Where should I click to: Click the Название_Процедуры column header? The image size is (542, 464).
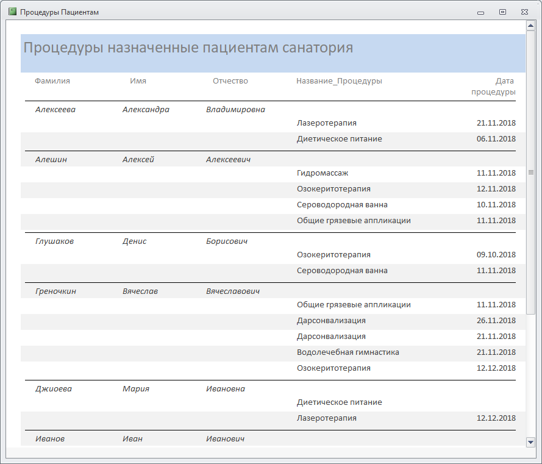(339, 81)
